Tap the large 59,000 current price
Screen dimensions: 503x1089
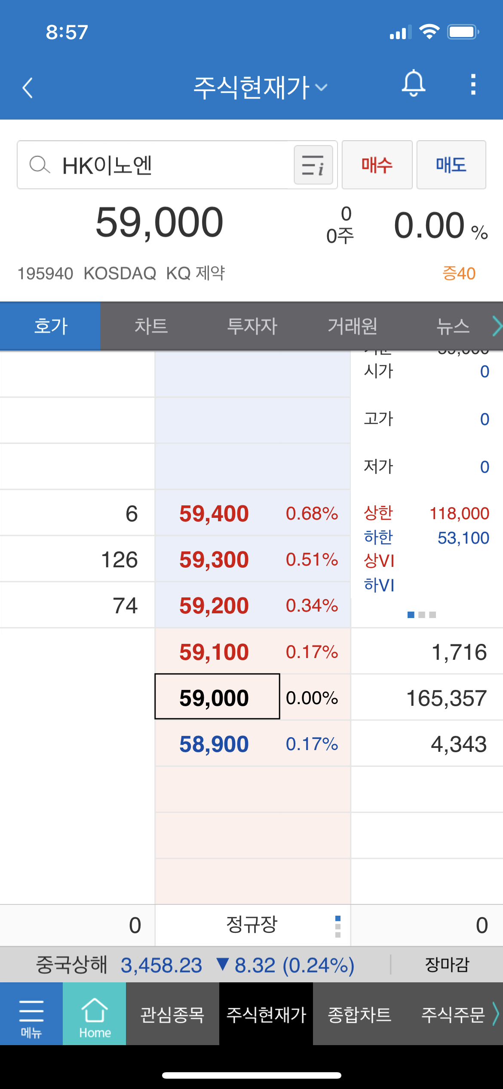click(x=159, y=222)
